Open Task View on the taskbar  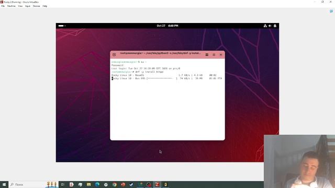point(63,184)
